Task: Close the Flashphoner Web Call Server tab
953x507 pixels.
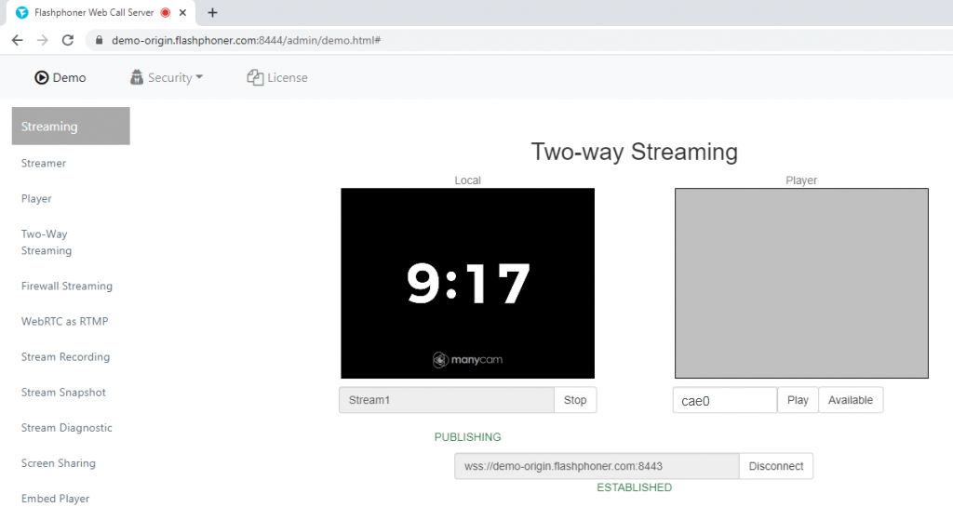Action: (x=182, y=13)
